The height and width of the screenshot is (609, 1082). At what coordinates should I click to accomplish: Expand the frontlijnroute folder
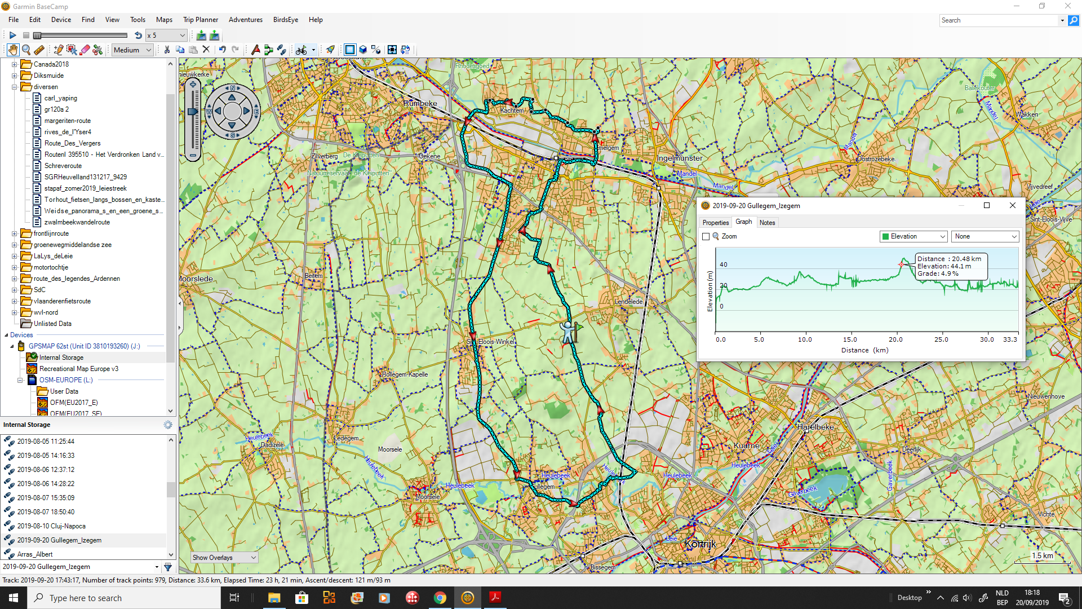pyautogui.click(x=15, y=233)
